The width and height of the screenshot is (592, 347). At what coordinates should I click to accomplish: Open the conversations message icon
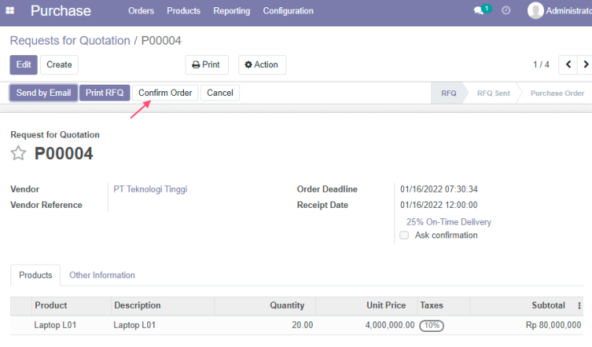[x=478, y=10]
